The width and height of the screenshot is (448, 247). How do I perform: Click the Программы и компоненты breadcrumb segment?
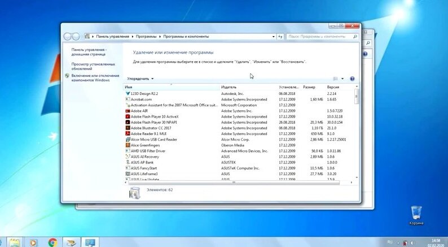186,37
